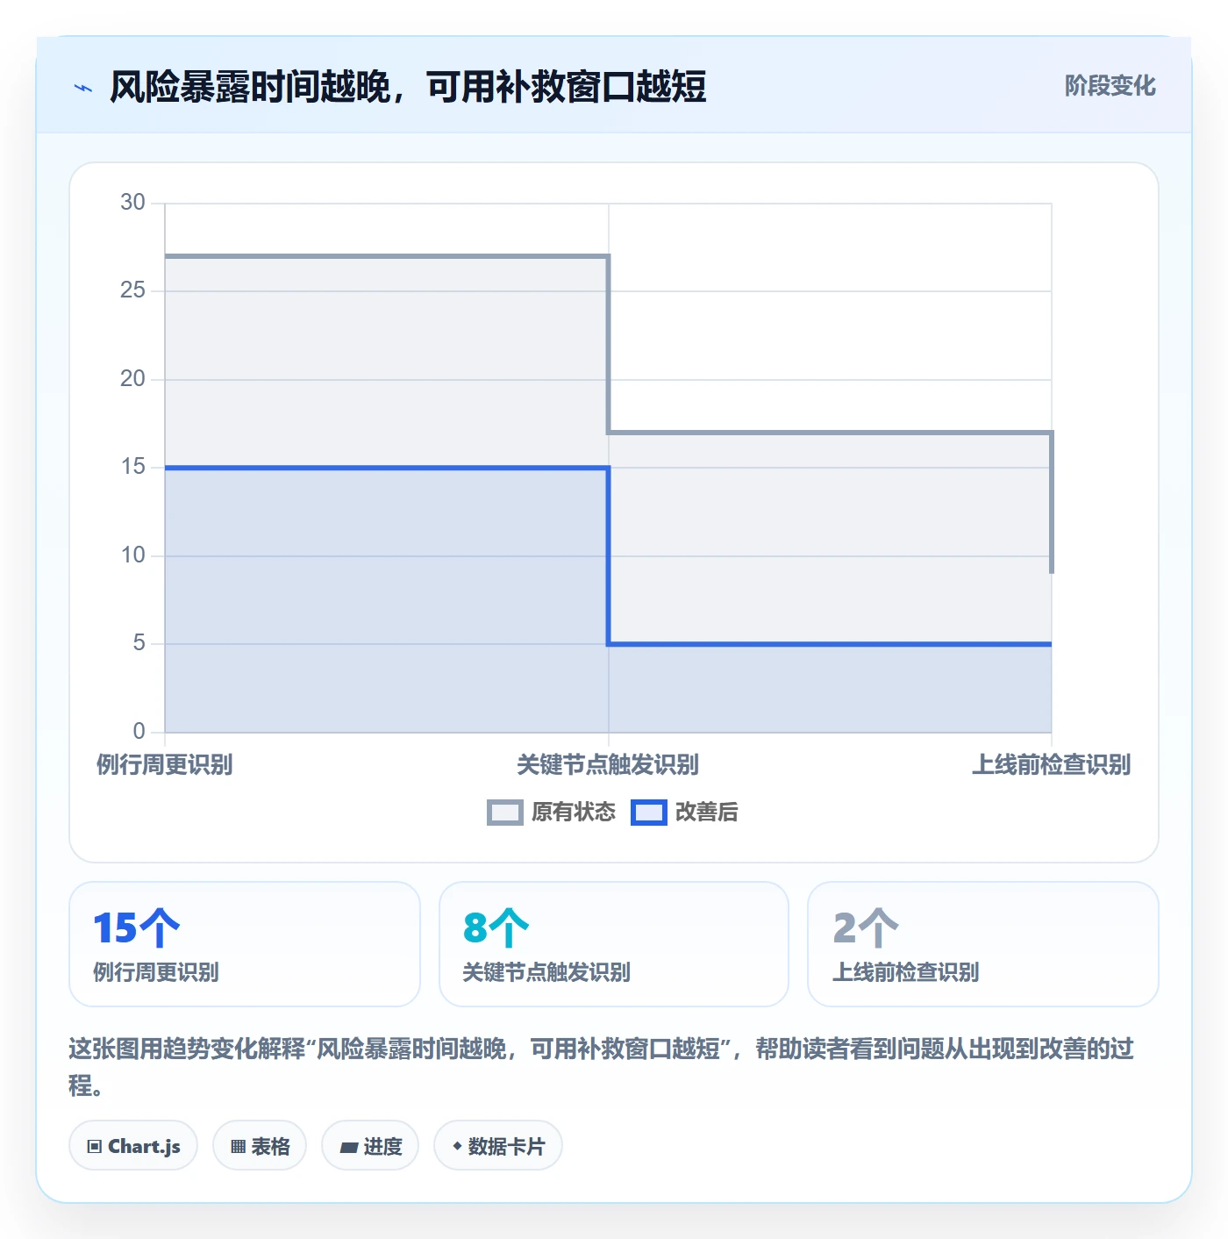Click the diamond glyph in the 数据卡片 tag
This screenshot has width=1228, height=1239.
click(457, 1146)
